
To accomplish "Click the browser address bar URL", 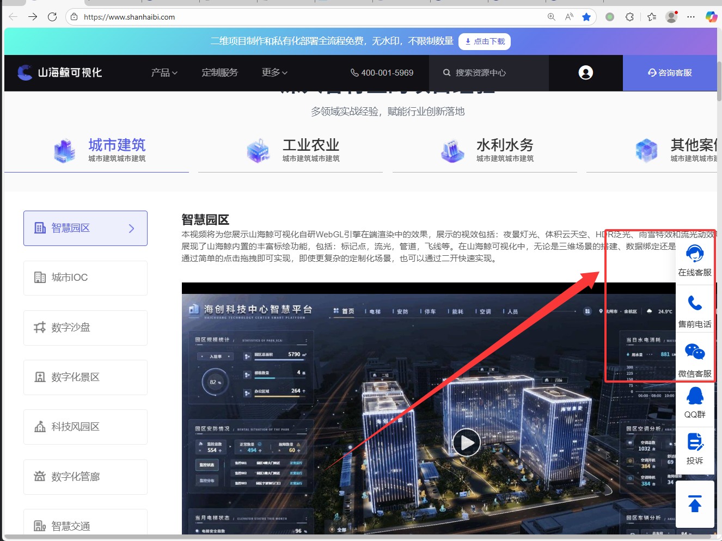I will pos(130,17).
